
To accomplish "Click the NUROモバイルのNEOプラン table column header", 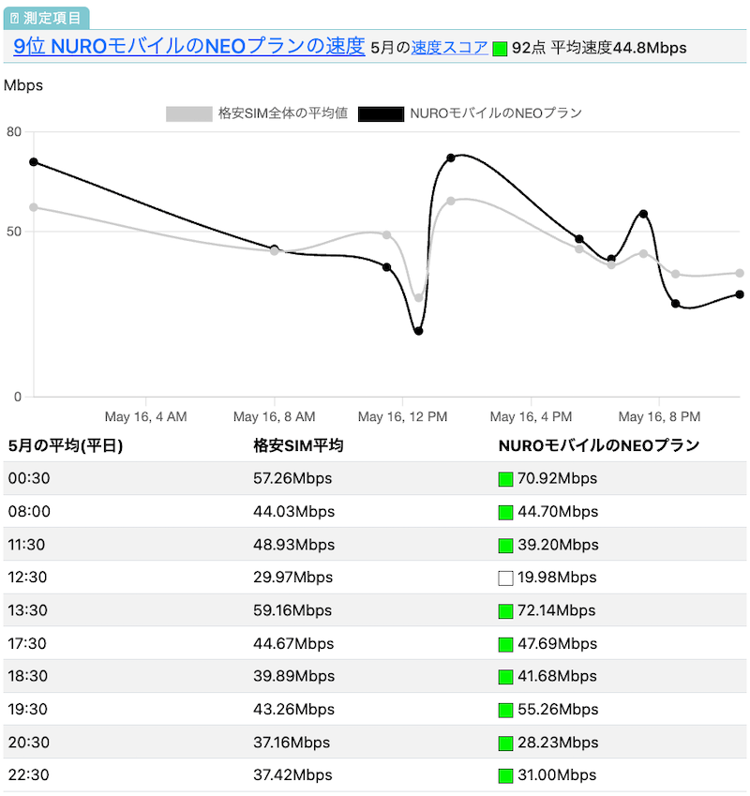I will pyautogui.click(x=599, y=445).
